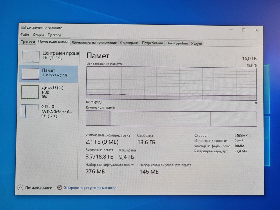
Task: Click the CPU mini usage graph thumbnail
Action: (31, 57)
